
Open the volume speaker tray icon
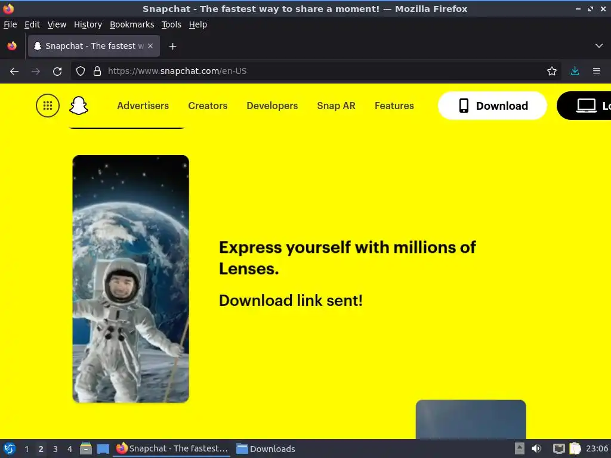coord(536,448)
